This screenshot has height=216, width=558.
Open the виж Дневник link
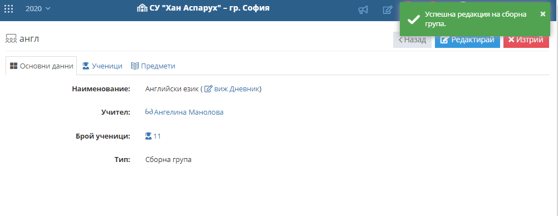click(232, 89)
